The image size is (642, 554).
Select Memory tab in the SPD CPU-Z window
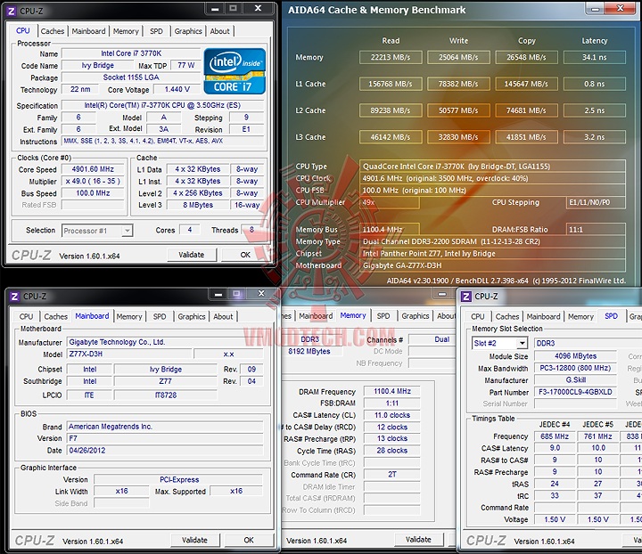pyautogui.click(x=580, y=316)
